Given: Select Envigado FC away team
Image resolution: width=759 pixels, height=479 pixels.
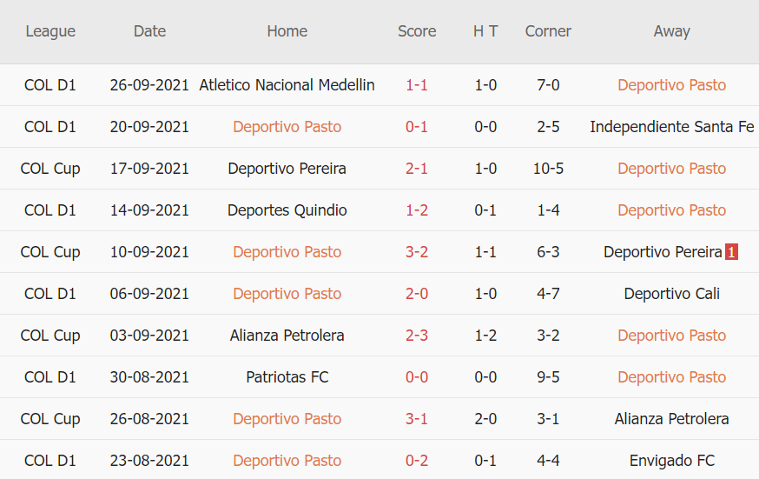Looking at the screenshot, I should 671,461.
